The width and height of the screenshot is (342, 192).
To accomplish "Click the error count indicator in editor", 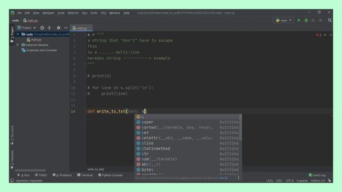I will pos(318,35).
